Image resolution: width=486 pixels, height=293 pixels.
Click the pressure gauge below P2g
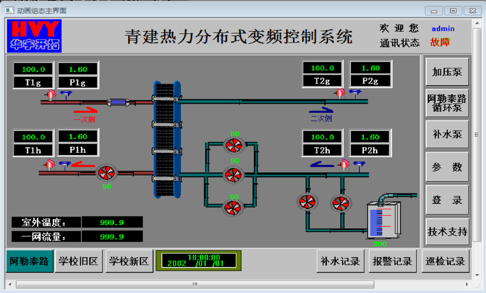pyautogui.click(x=355, y=93)
